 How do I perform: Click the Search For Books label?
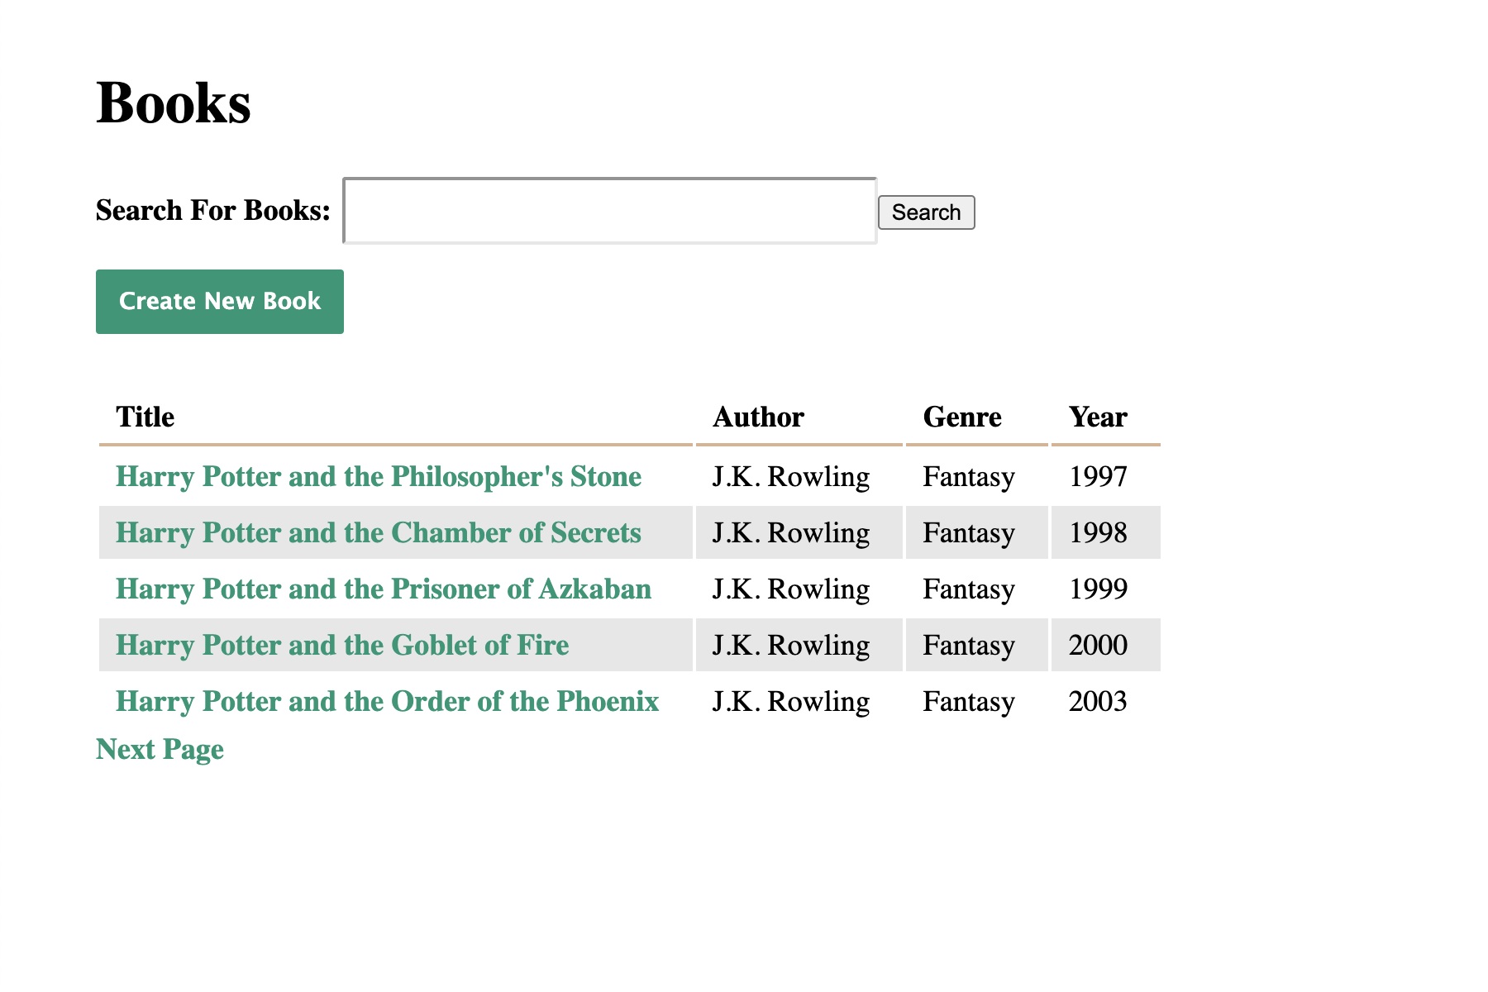pyautogui.click(x=213, y=211)
